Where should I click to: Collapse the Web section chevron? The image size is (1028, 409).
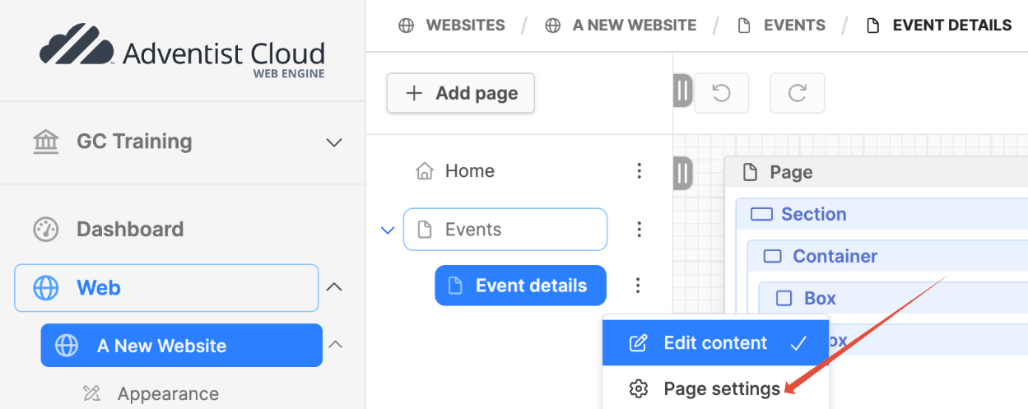tap(333, 287)
